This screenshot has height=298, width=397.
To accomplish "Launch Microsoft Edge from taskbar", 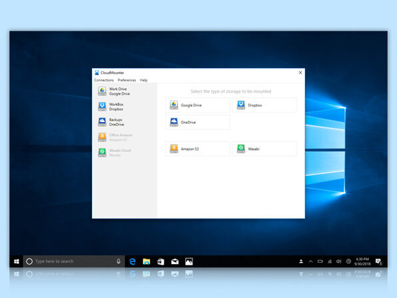I will [x=133, y=261].
